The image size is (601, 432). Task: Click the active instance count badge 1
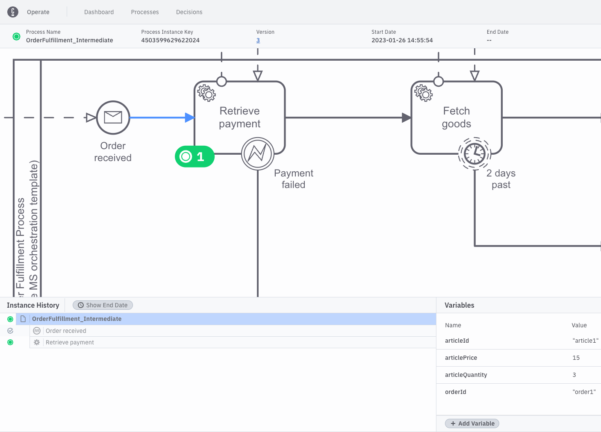[194, 157]
